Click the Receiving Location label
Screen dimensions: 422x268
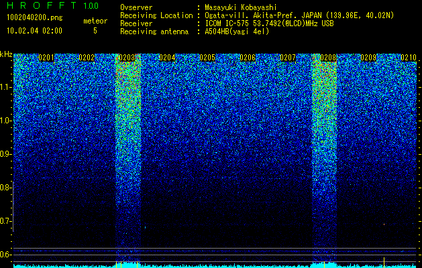click(x=156, y=16)
